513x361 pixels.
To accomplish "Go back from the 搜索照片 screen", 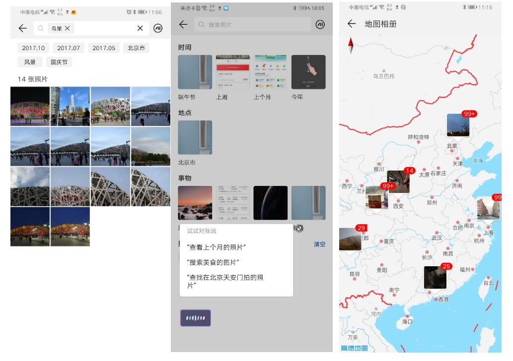I will click(183, 24).
